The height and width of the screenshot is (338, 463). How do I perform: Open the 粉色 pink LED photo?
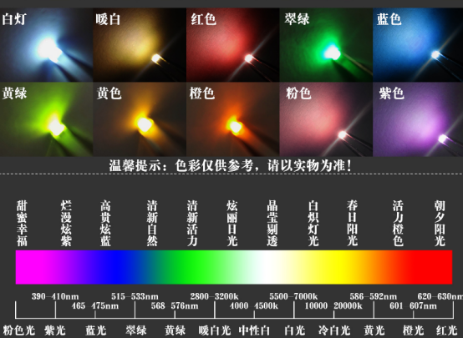(326, 119)
